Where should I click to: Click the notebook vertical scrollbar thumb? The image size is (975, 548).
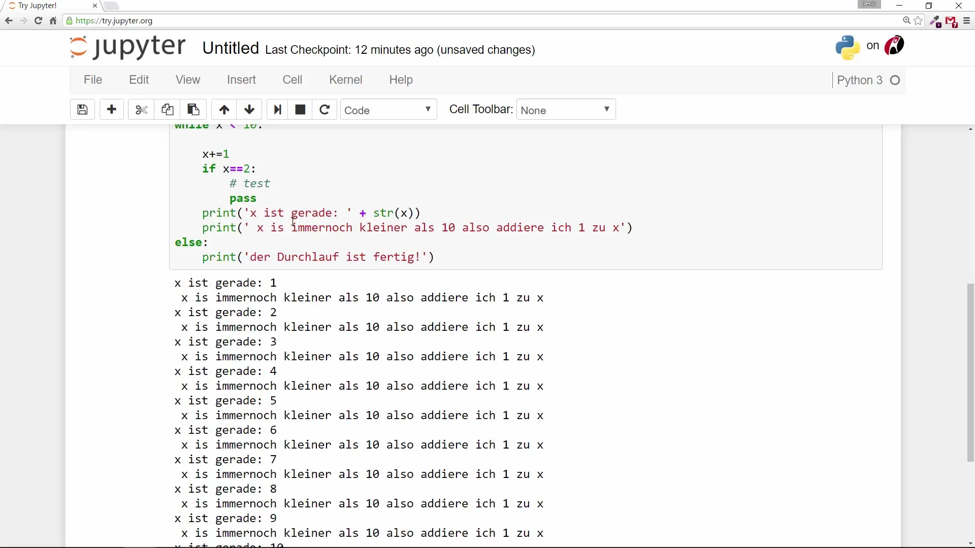click(x=970, y=373)
